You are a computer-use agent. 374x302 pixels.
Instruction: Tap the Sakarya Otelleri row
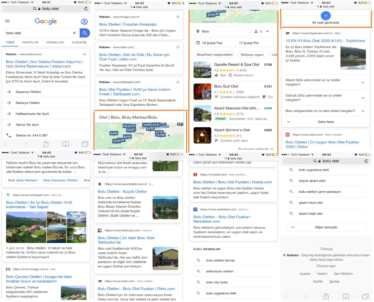click(x=46, y=103)
